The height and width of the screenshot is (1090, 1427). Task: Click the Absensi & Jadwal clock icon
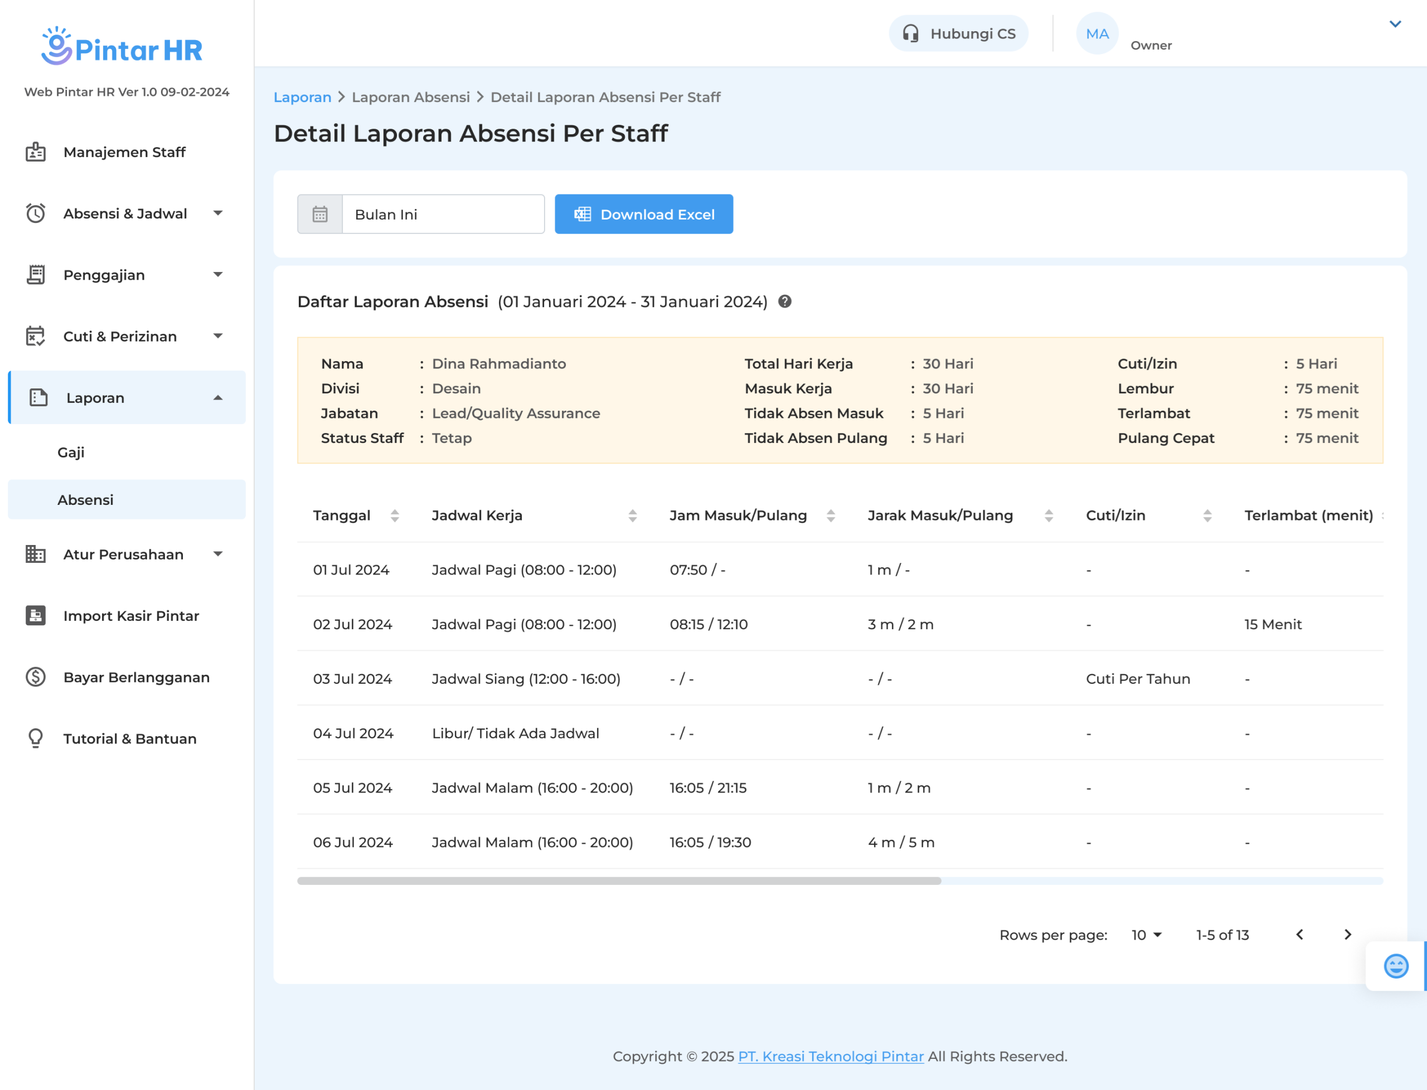click(36, 213)
